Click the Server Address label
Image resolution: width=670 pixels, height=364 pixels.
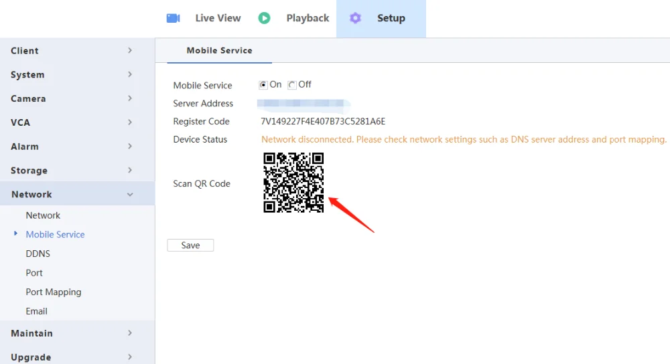coord(203,103)
